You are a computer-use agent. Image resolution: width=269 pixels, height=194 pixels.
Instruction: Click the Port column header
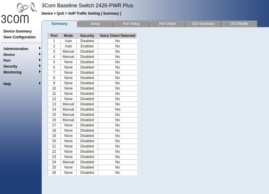[x=54, y=35]
